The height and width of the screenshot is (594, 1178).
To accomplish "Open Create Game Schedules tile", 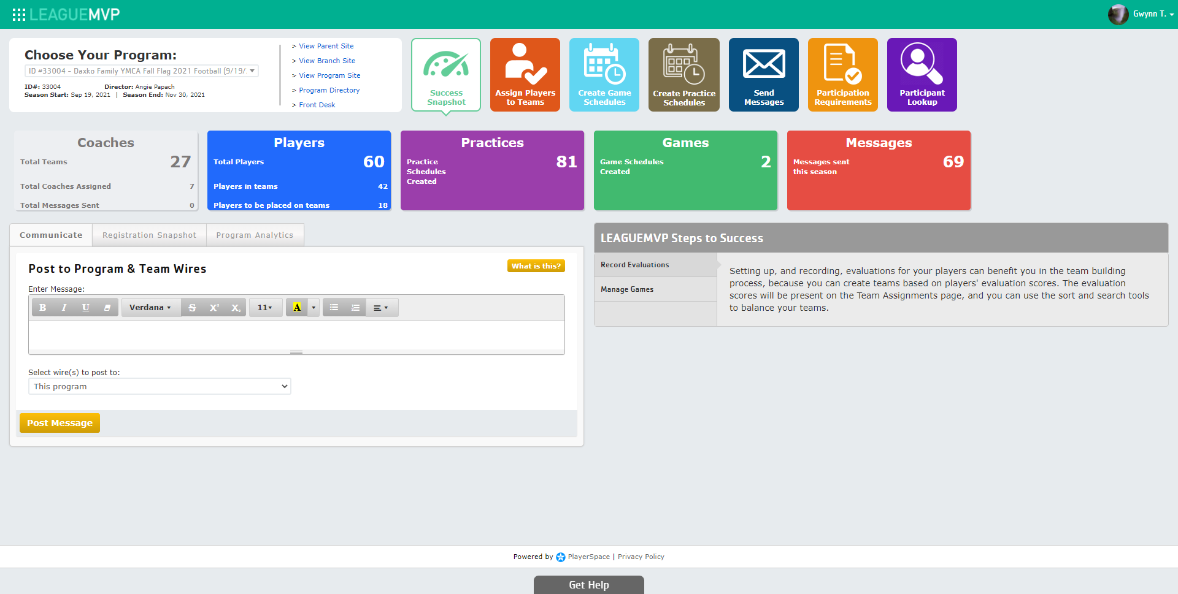I will (x=604, y=75).
